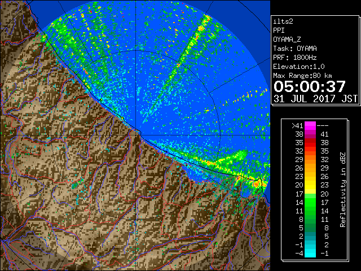Viewport: 361px width, 271px height.
Task: Click the "Reflectivity in dBZ" legend title
Action: pos(343,190)
